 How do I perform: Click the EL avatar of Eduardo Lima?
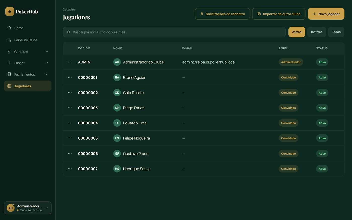[117, 123]
